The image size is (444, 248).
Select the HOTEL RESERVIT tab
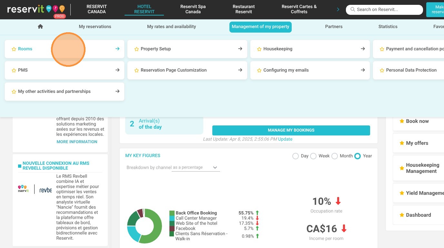[x=144, y=9]
